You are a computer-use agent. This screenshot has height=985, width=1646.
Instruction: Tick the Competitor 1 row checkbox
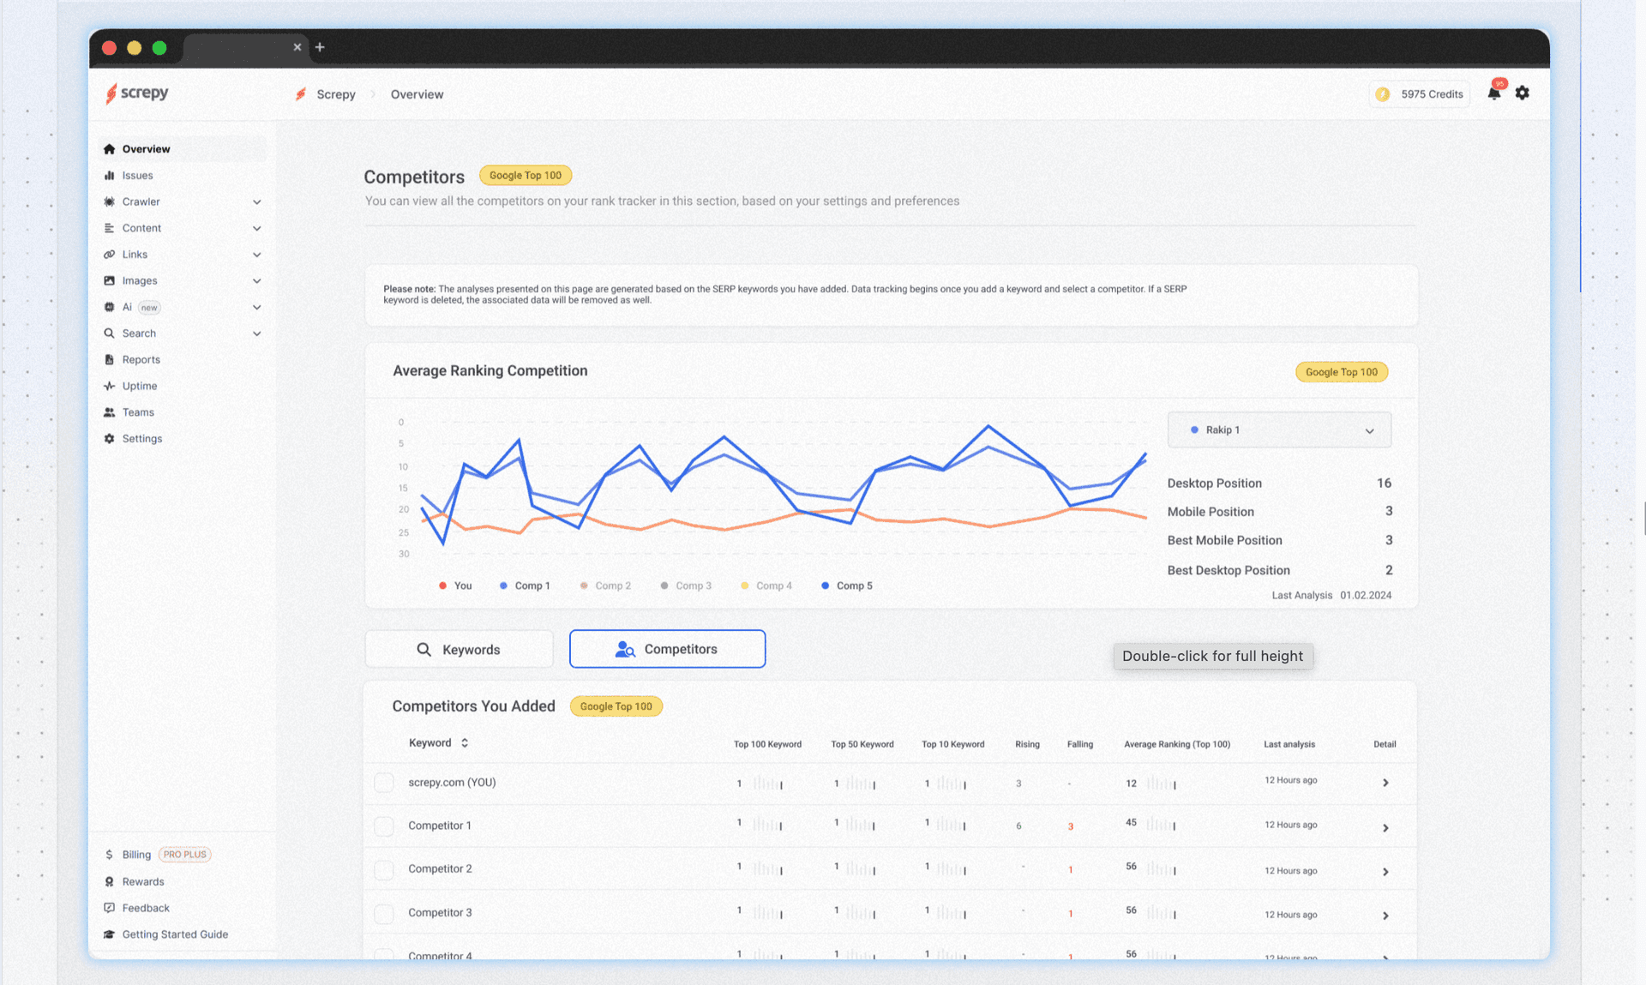[384, 826]
